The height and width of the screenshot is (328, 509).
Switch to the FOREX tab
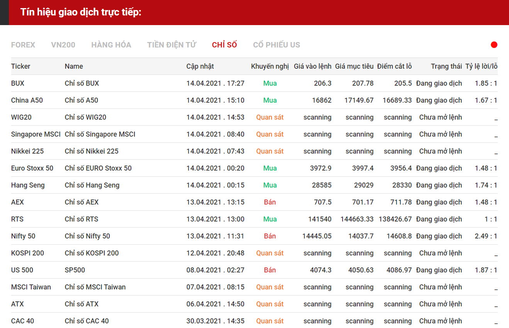[23, 45]
